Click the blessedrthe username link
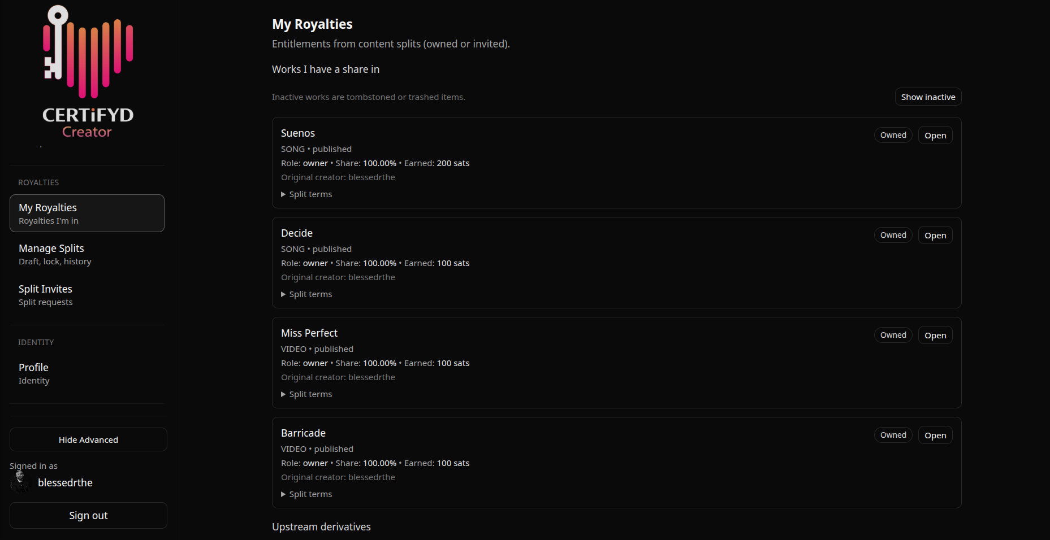 click(65, 482)
